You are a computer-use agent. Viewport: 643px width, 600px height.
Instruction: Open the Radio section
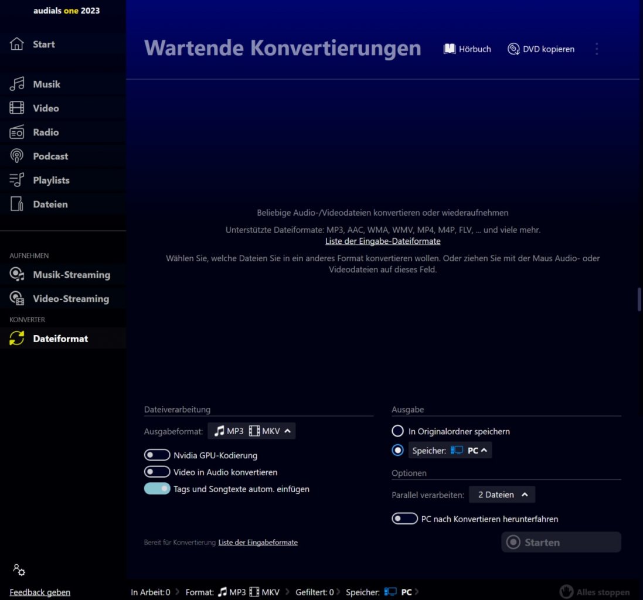(x=63, y=132)
